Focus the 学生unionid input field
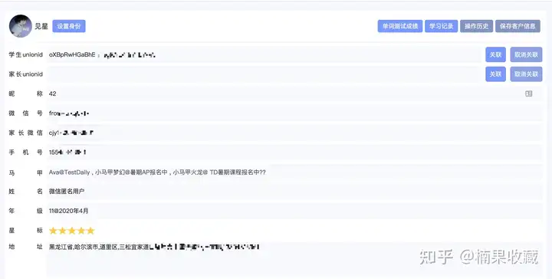 pyautogui.click(x=264, y=54)
